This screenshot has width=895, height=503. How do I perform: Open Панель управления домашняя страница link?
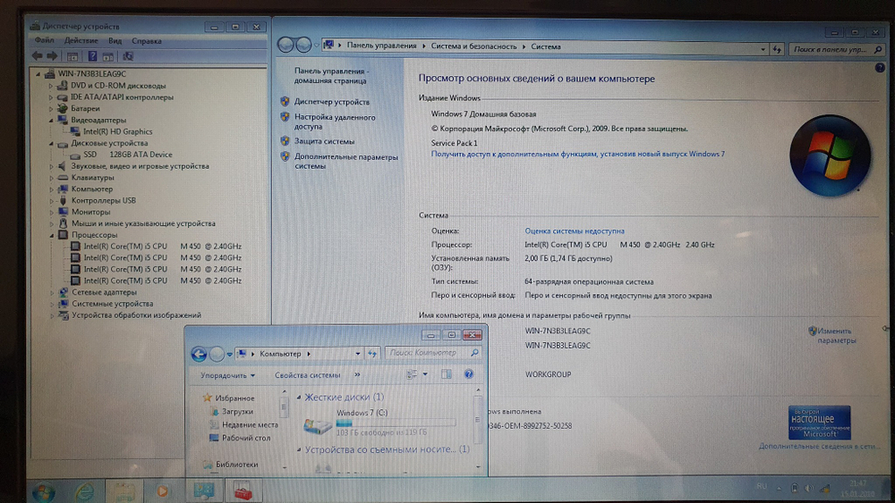point(331,76)
